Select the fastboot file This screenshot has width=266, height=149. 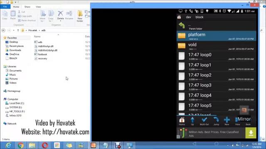(41, 54)
